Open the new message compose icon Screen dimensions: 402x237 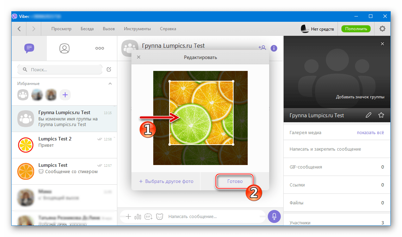pos(110,70)
